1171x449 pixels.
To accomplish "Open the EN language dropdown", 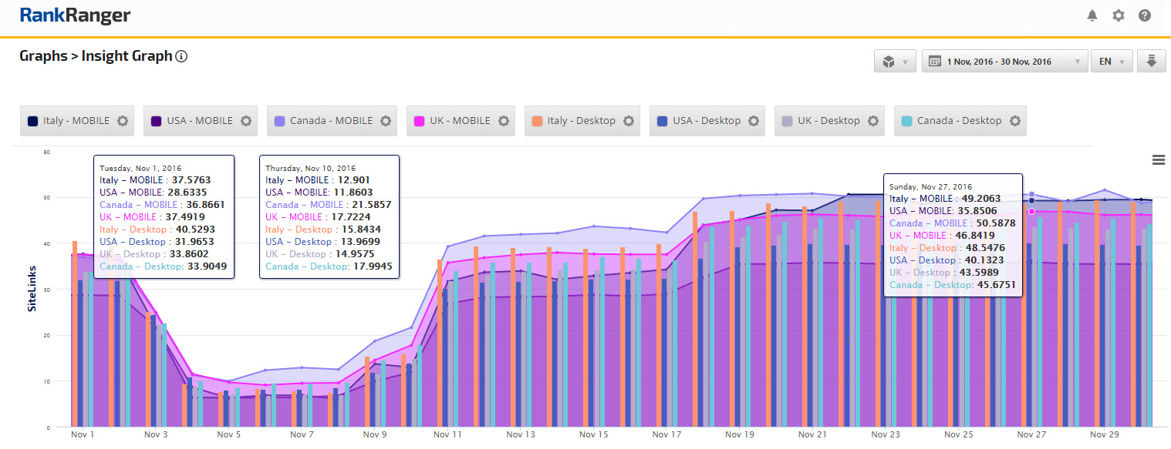I will click(1112, 62).
